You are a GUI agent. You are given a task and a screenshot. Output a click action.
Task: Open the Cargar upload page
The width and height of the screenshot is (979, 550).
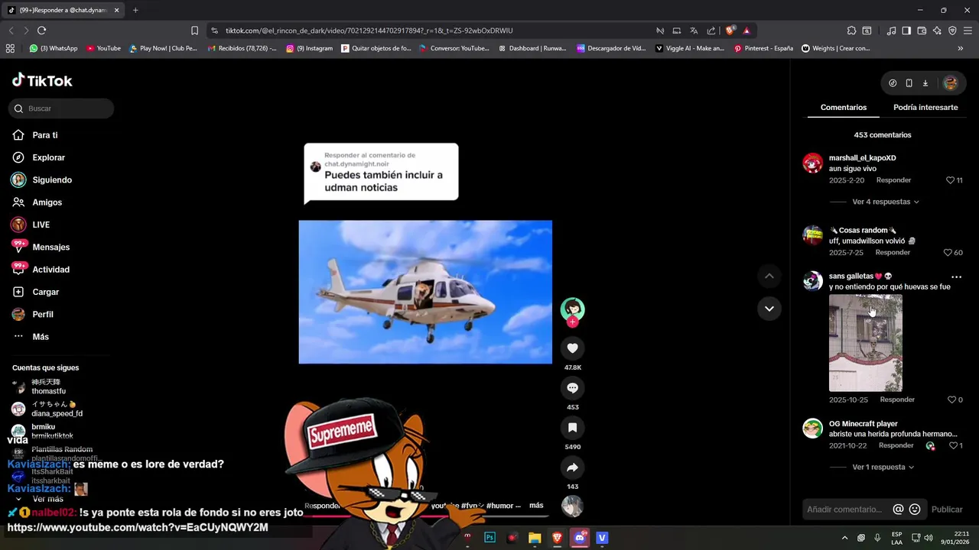tap(36, 292)
